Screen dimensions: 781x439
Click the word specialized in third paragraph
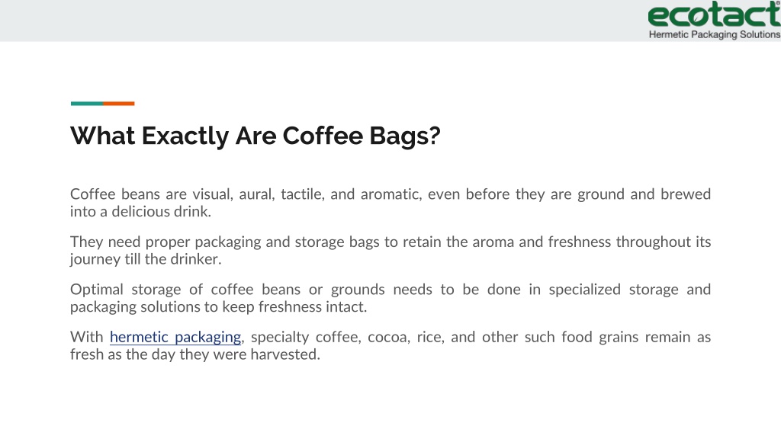[x=585, y=290]
